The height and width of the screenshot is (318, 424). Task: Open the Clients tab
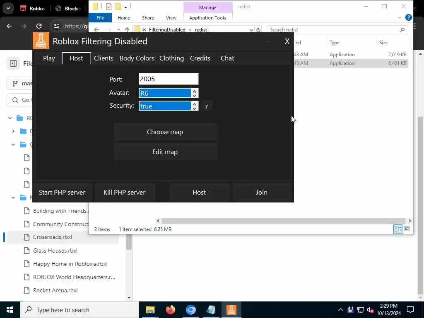point(104,58)
